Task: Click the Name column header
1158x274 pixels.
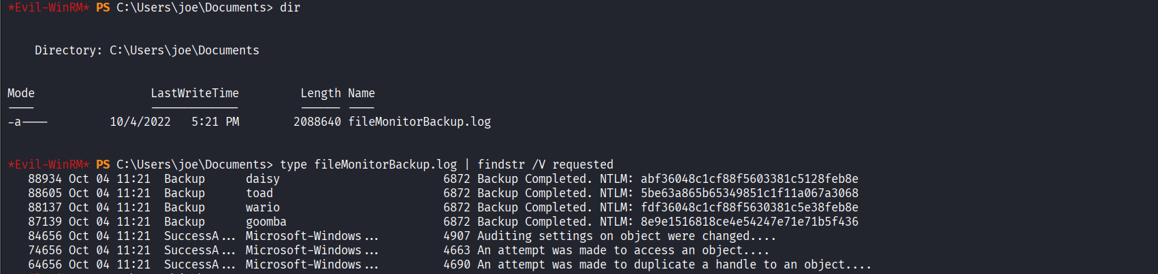Action: [x=361, y=93]
